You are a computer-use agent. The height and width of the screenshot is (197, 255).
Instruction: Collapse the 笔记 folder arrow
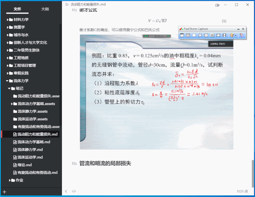pos(9,89)
